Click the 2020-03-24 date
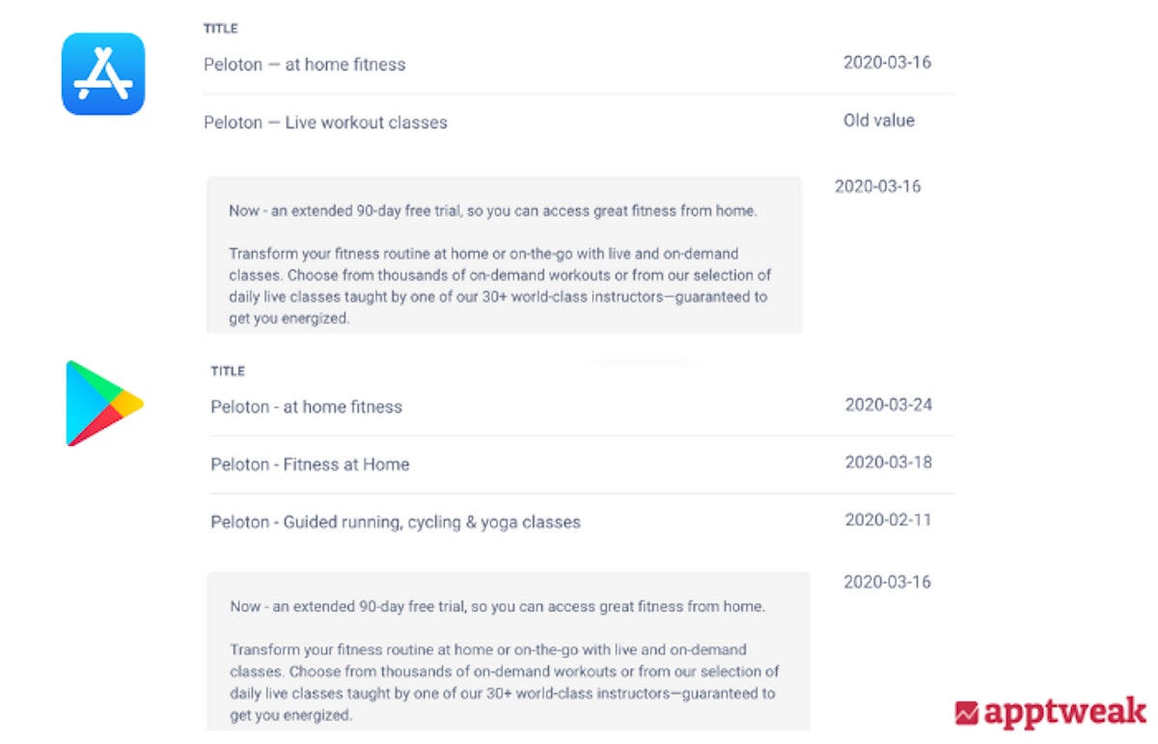Image resolution: width=1158 pixels, height=744 pixels. 888,404
